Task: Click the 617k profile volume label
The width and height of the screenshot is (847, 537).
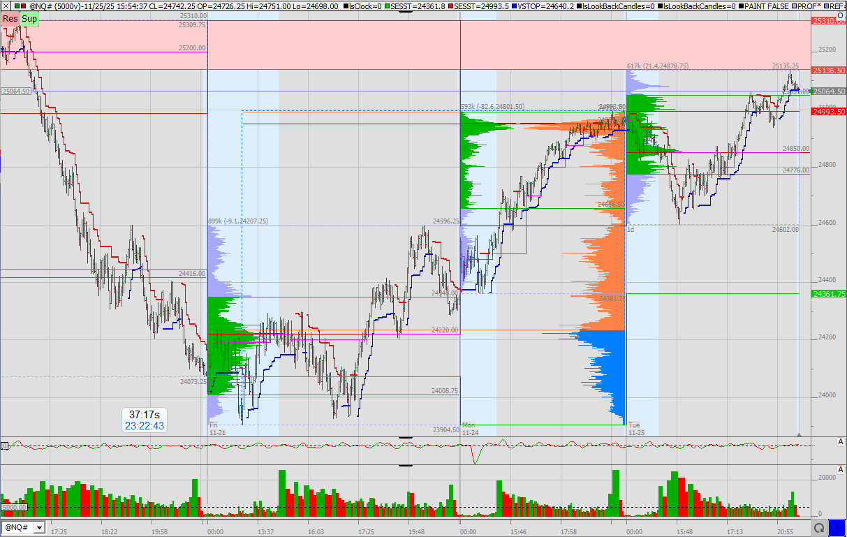Action: [x=658, y=66]
